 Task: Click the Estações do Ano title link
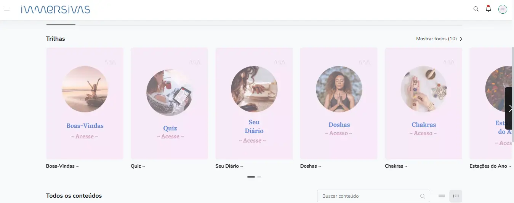click(490, 166)
